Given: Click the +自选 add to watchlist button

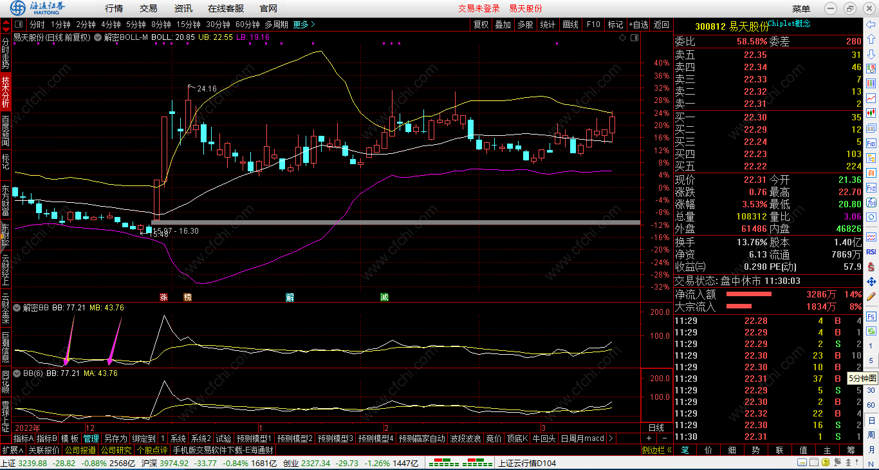Looking at the screenshot, I should click(639, 24).
